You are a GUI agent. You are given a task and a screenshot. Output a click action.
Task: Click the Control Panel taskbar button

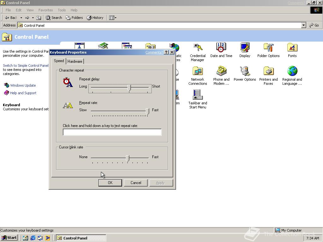click(81, 238)
